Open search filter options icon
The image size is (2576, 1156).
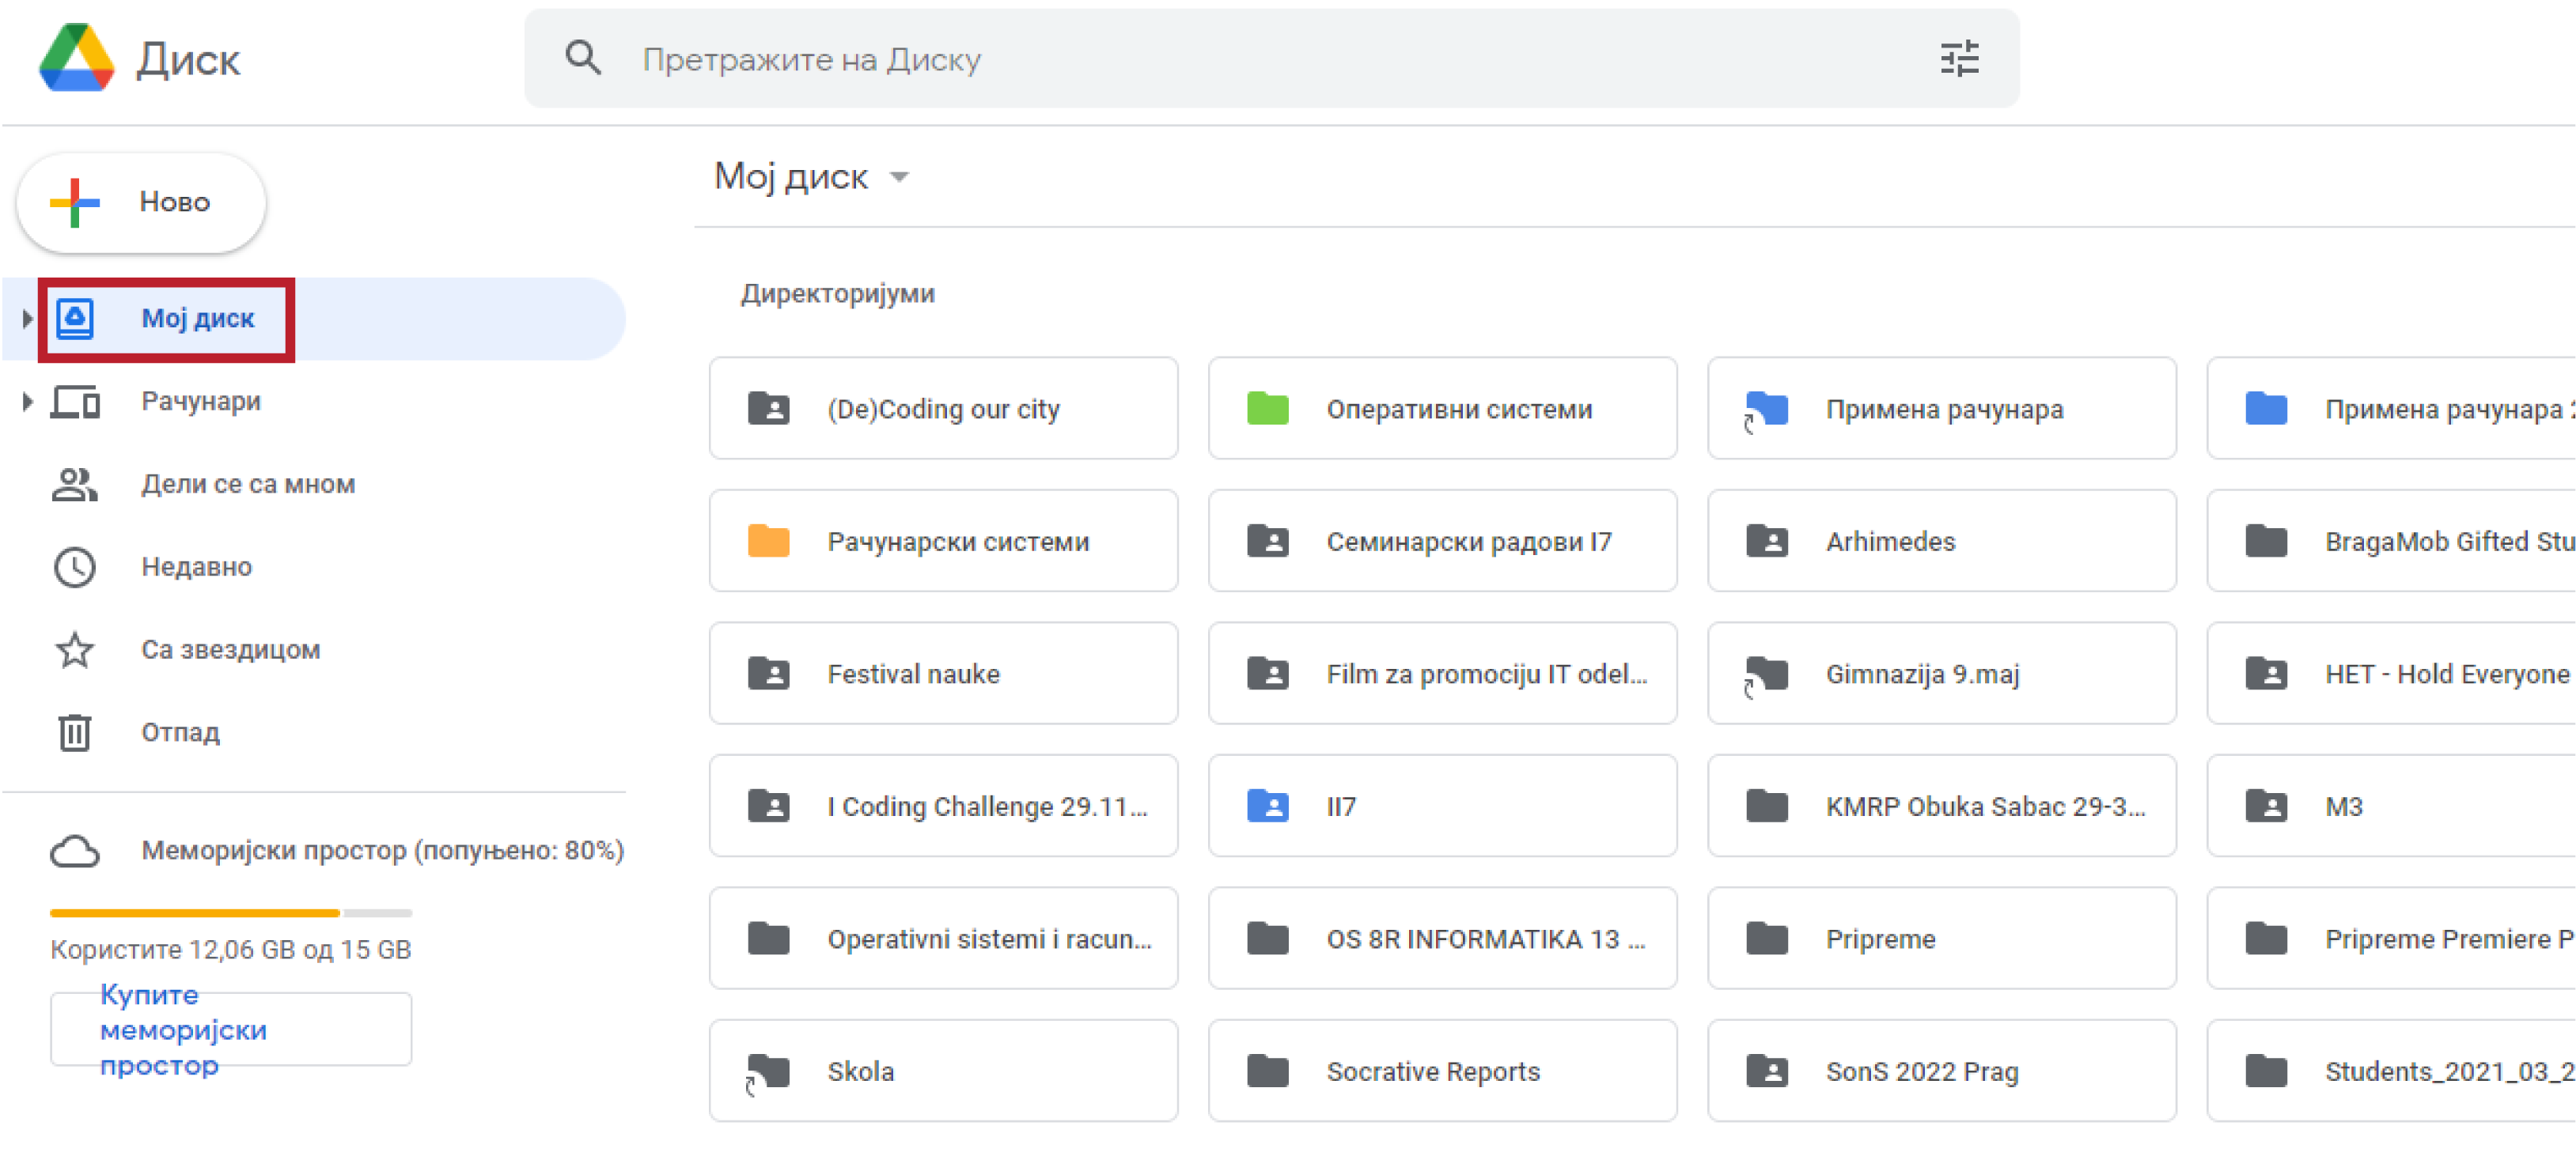[x=1958, y=58]
